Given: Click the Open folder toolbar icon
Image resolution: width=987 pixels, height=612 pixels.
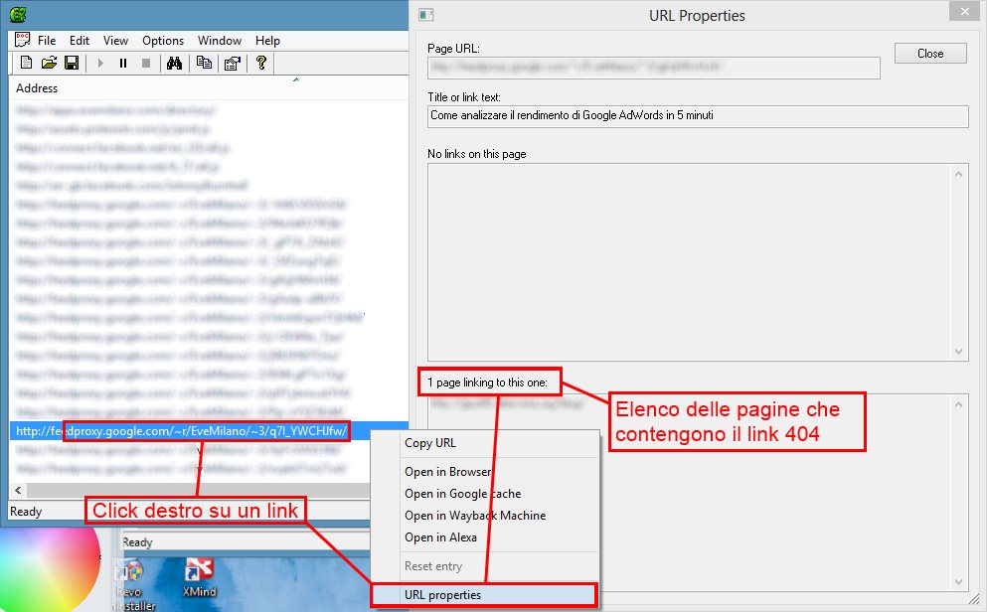Looking at the screenshot, I should [x=49, y=63].
